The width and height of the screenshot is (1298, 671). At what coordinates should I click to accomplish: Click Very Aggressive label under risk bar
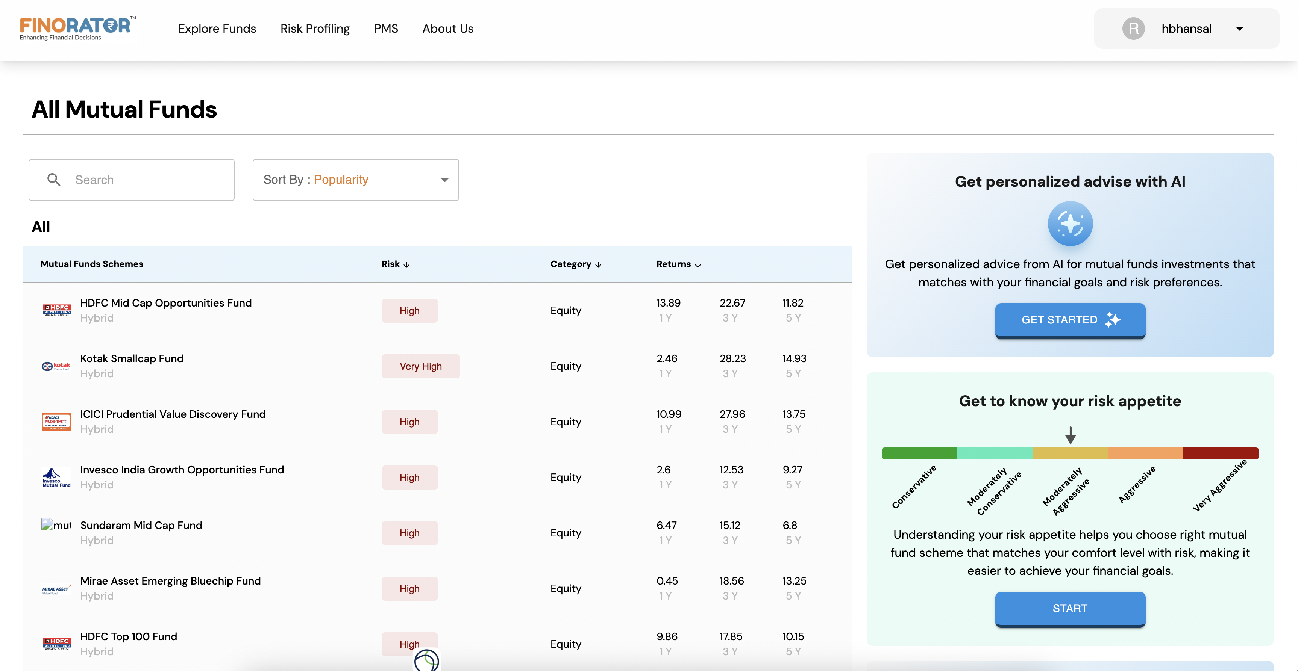[x=1220, y=485]
